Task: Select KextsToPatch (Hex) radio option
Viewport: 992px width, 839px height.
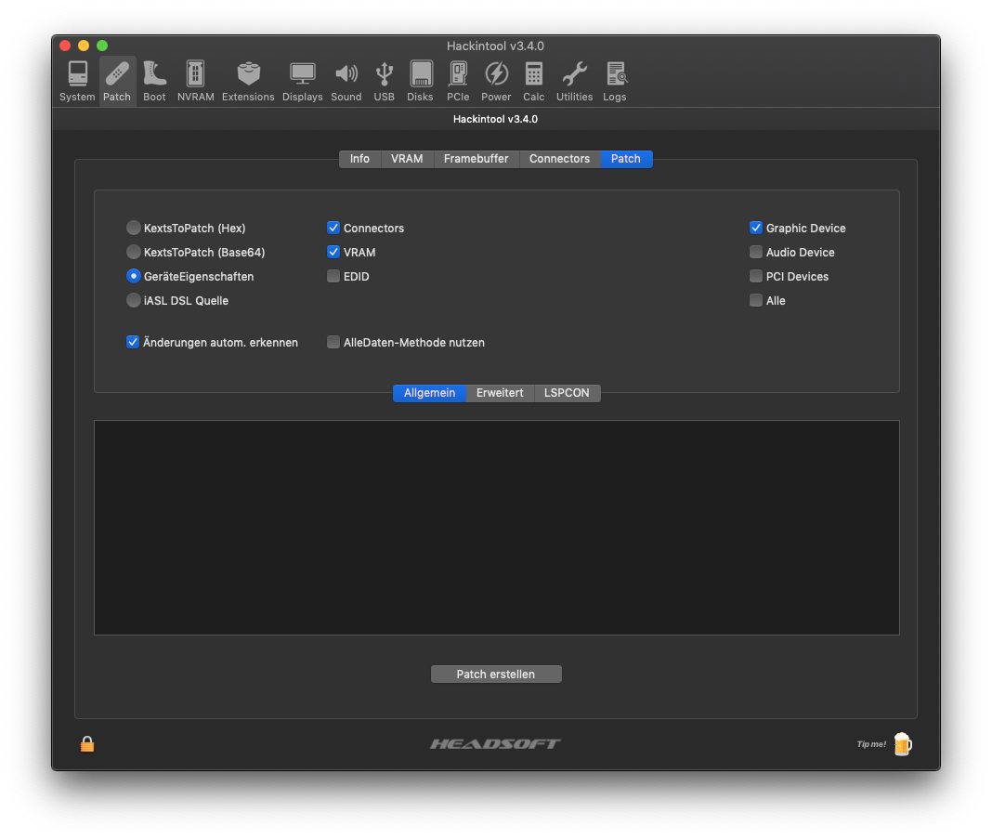Action: coord(134,228)
